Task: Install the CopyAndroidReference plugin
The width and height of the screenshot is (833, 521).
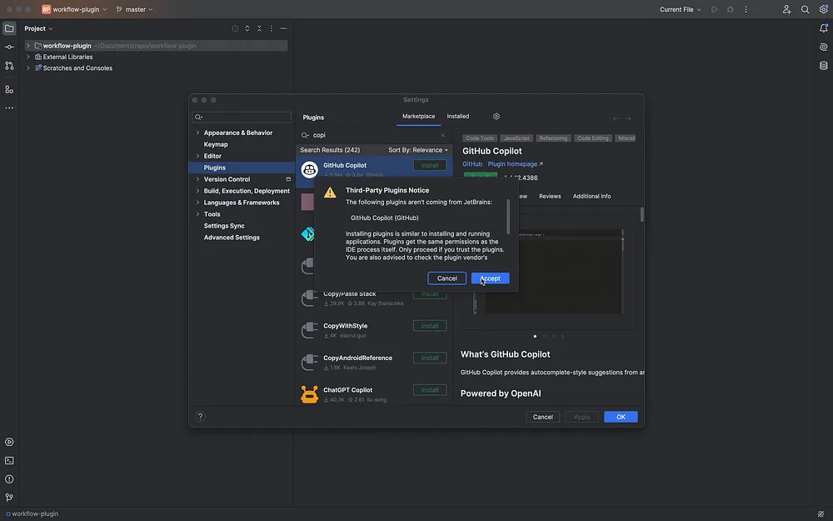Action: point(430,358)
